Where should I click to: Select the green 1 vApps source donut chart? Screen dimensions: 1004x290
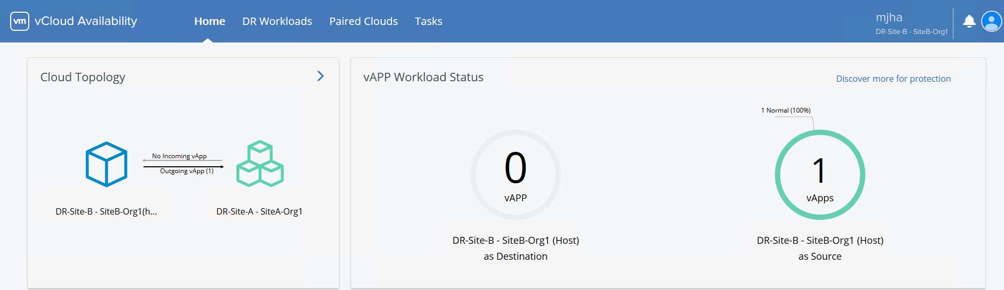pos(820,175)
